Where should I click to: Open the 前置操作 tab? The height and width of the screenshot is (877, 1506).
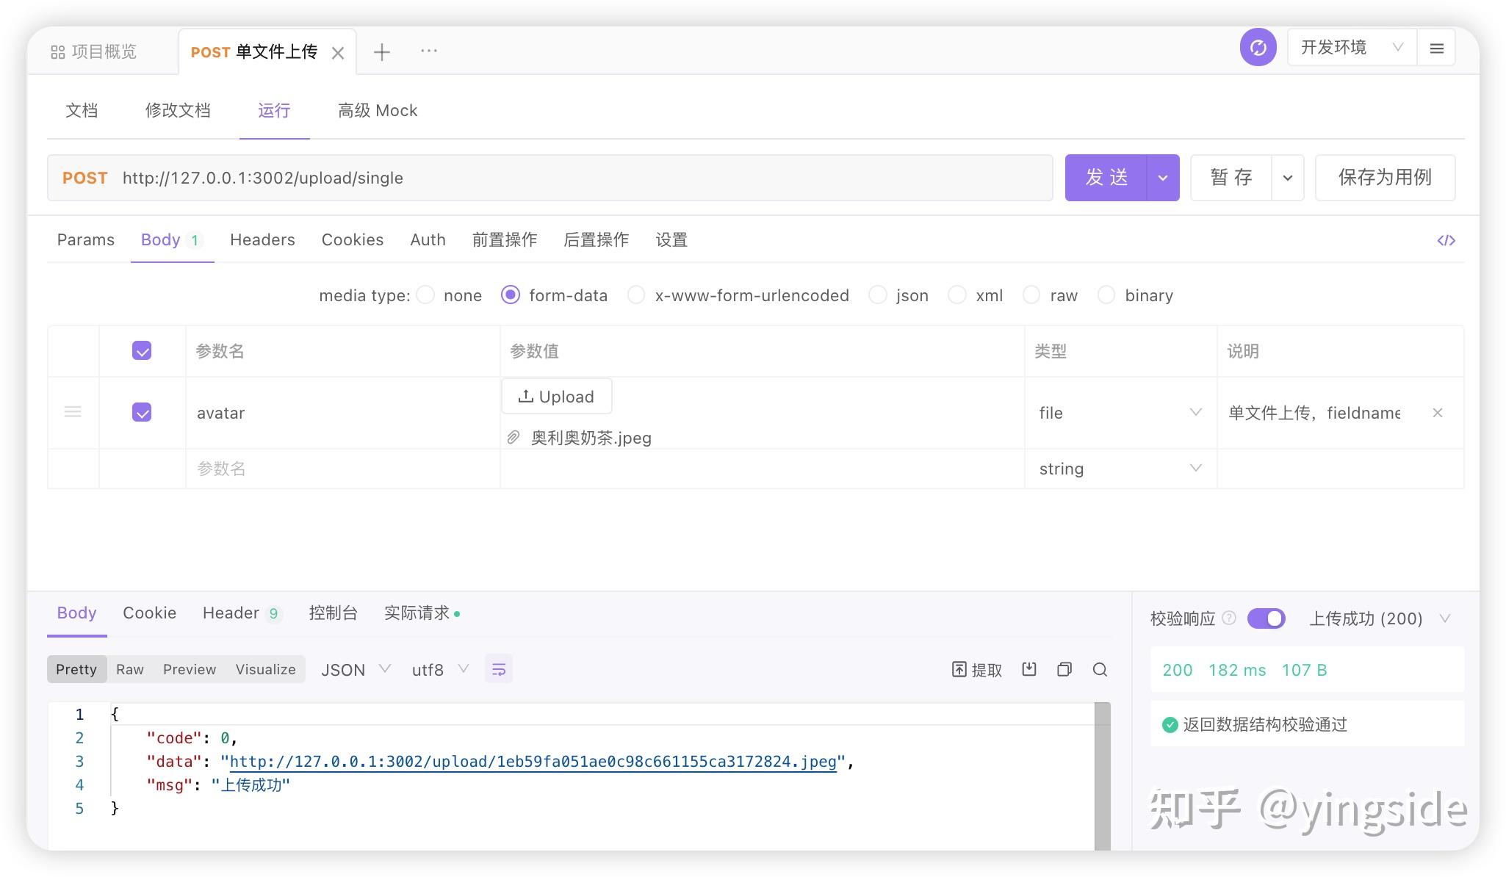tap(505, 239)
